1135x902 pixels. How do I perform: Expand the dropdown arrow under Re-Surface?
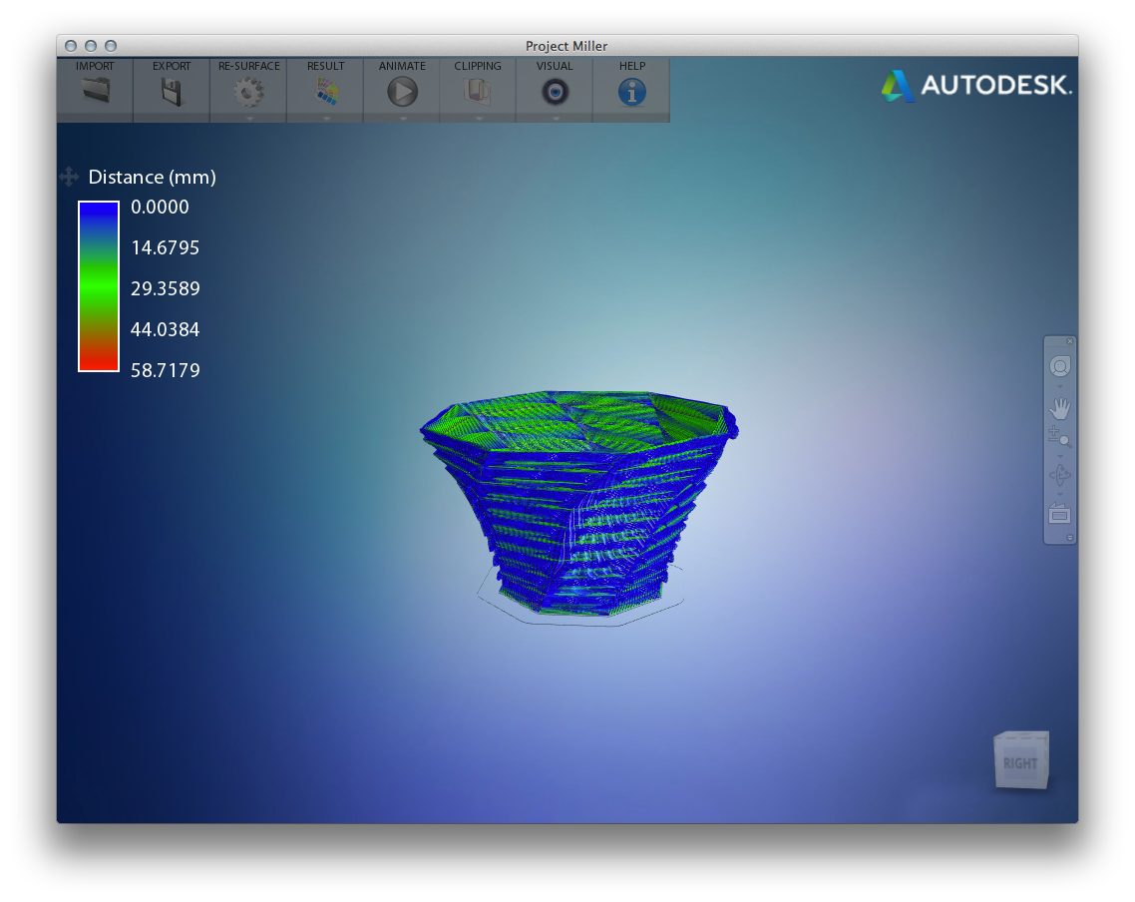click(248, 118)
